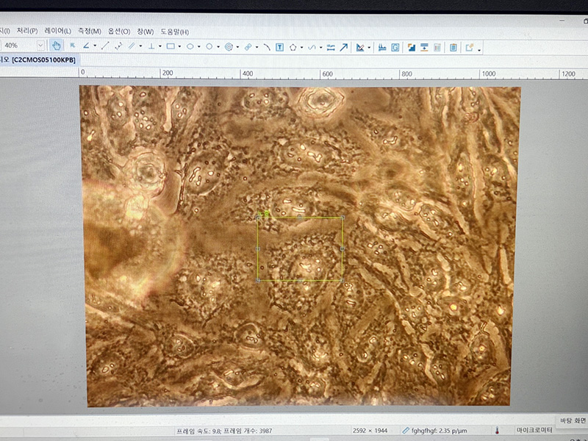The image size is (588, 441).
Task: Select the ellipse measurement tool
Action: tap(190, 46)
